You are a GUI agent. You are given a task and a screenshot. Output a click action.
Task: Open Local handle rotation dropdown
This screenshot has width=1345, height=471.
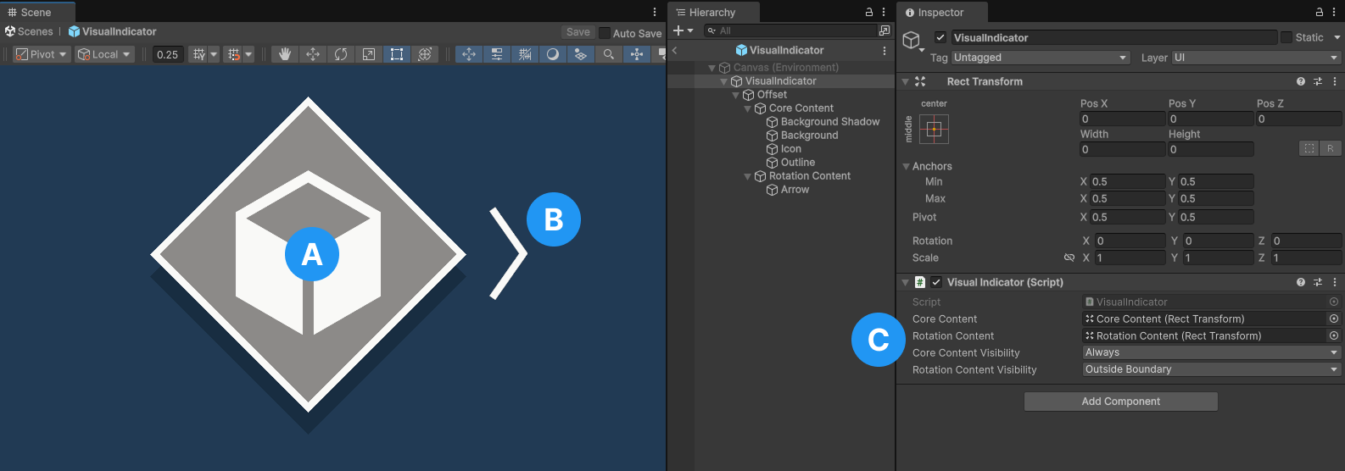(x=104, y=54)
